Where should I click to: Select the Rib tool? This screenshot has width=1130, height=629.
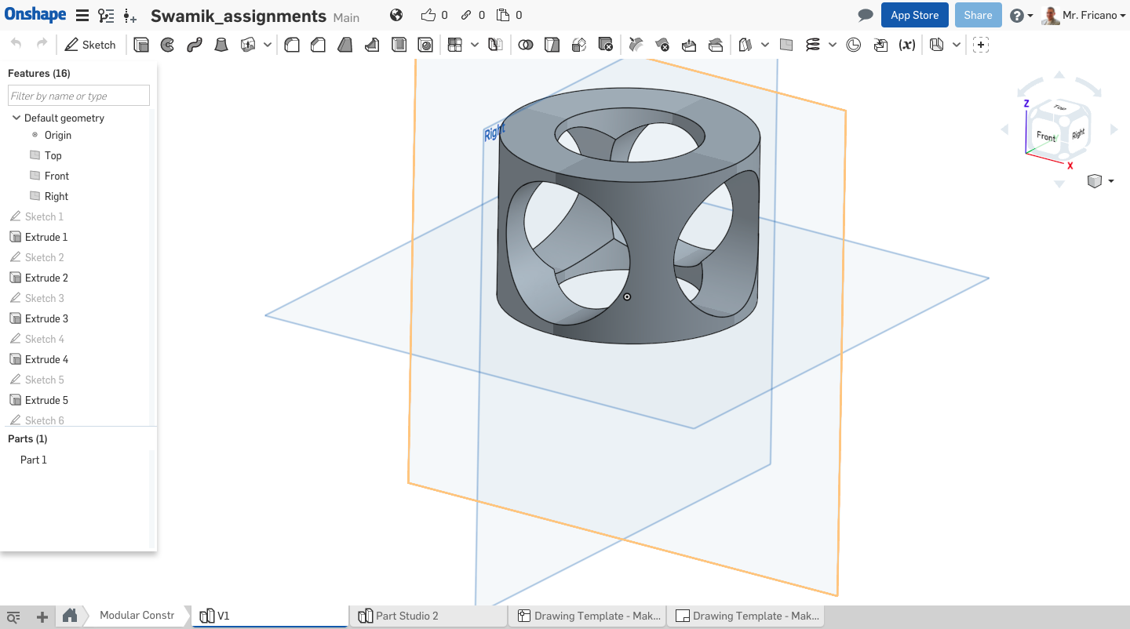tap(372, 45)
